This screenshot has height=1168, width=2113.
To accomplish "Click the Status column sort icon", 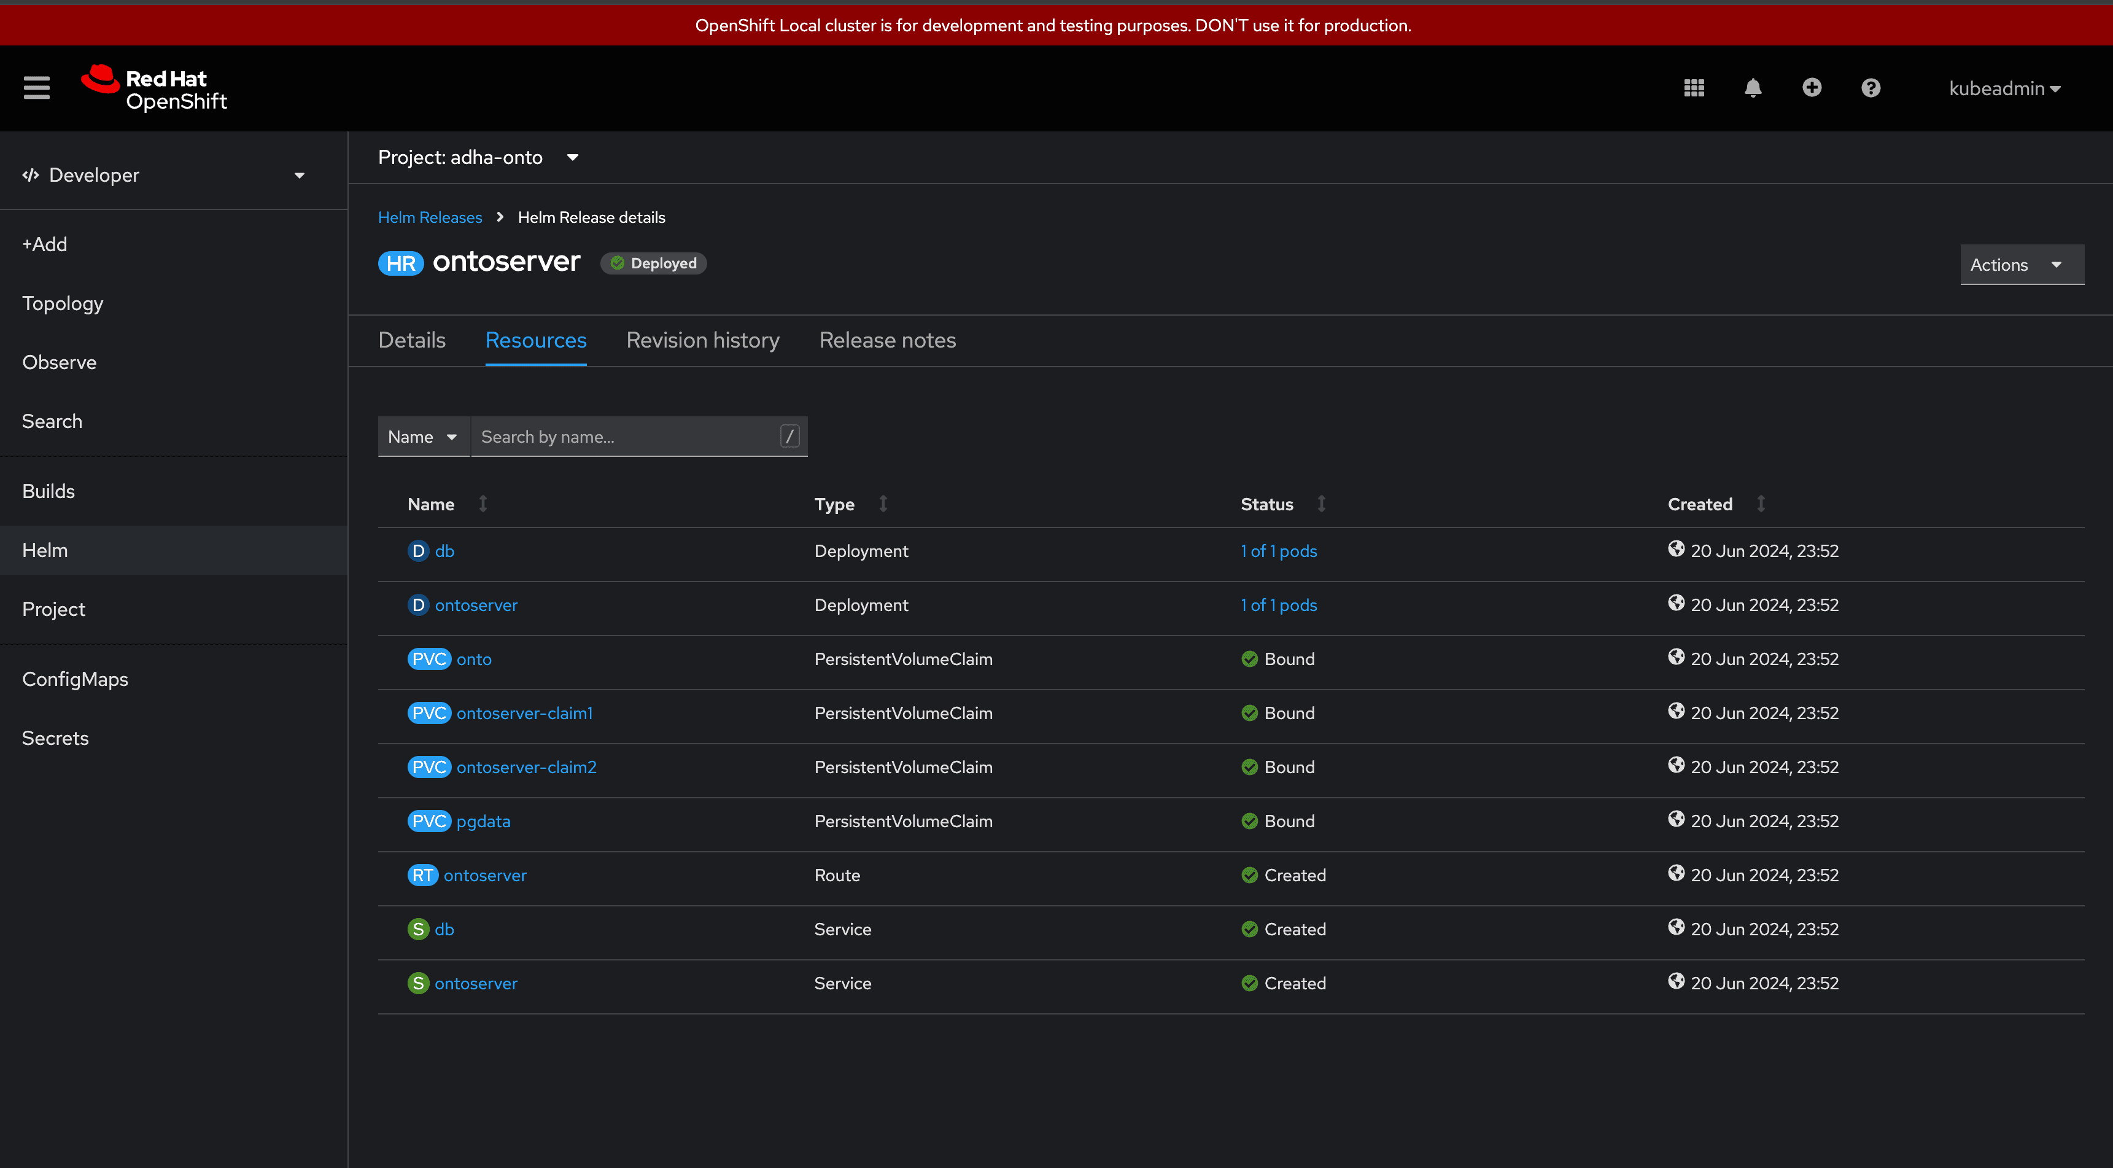I will 1319,504.
